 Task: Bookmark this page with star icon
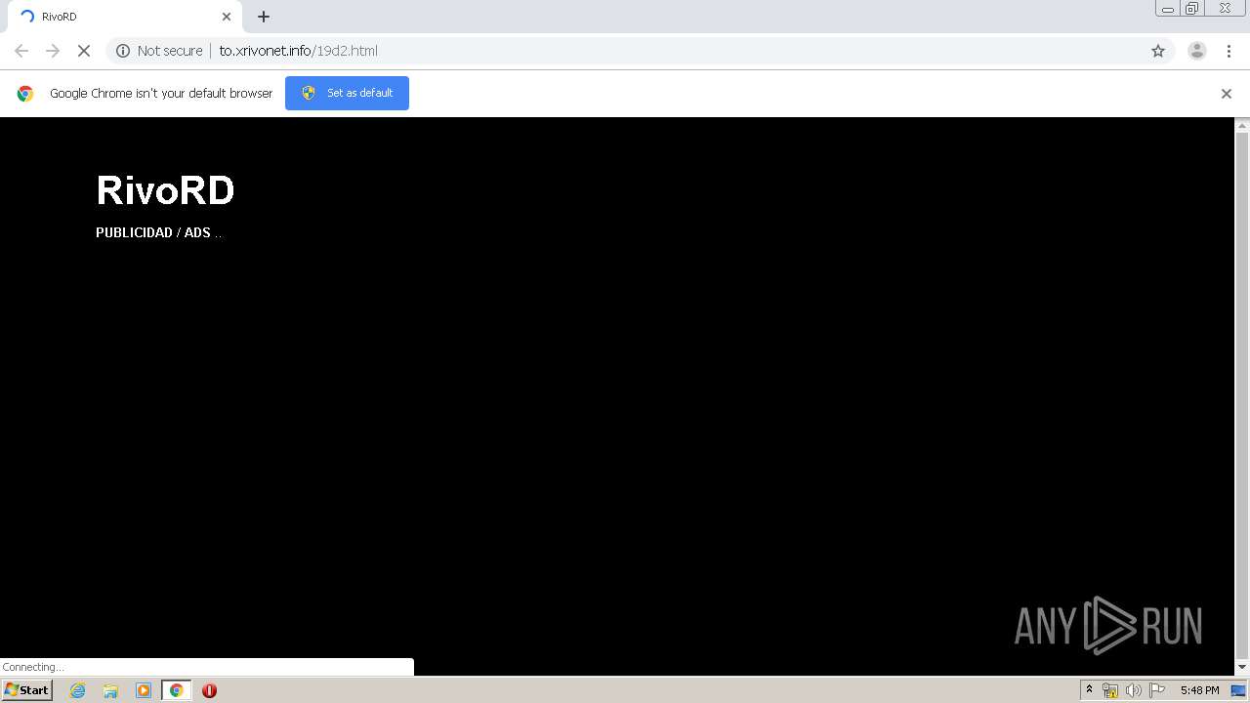tap(1158, 51)
